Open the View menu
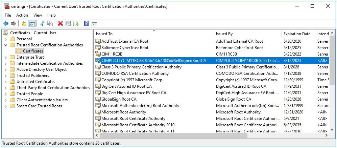Screen dimensions: 337x148 [38, 15]
